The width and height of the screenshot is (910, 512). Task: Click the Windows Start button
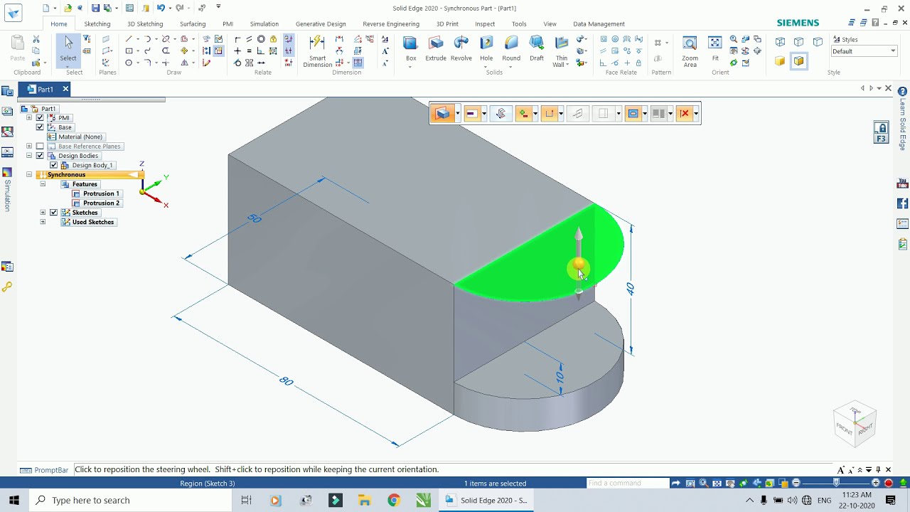[14, 500]
